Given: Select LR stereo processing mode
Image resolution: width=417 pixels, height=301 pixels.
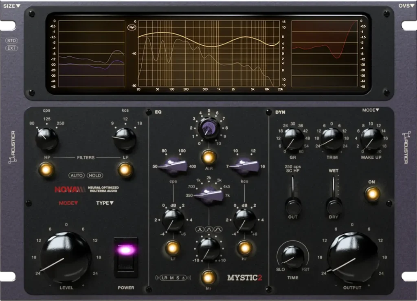Looking at the screenshot, I should [165, 278].
